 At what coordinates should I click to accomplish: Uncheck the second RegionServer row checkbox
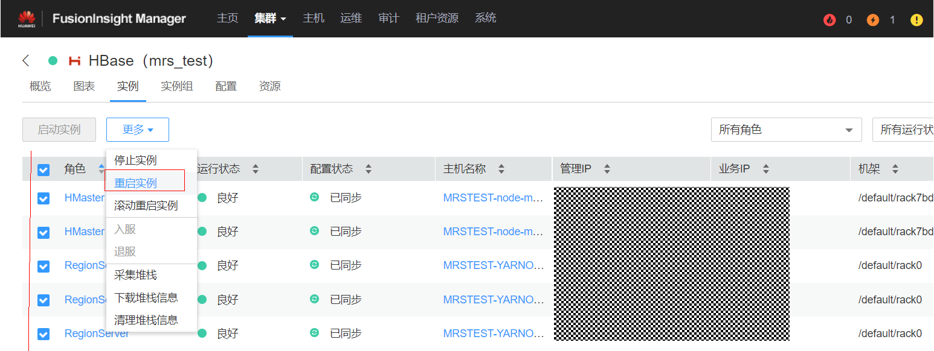pos(43,300)
